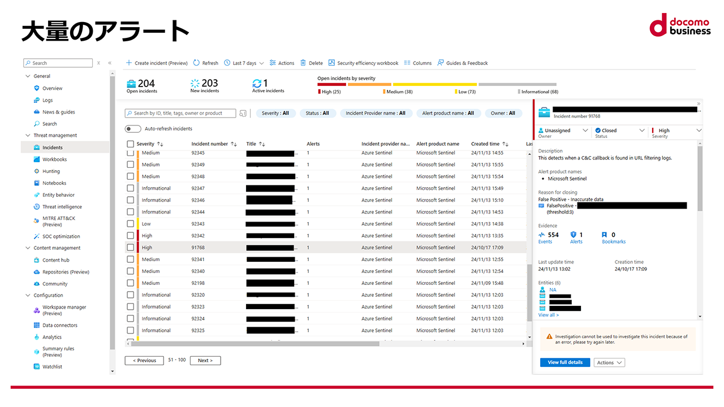Open Repositories (Preview) icon
This screenshot has width=724, height=407.
37,272
